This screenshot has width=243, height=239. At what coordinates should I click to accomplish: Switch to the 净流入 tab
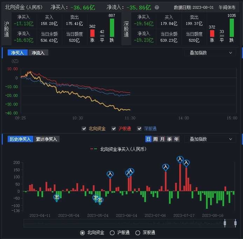coord(38,53)
